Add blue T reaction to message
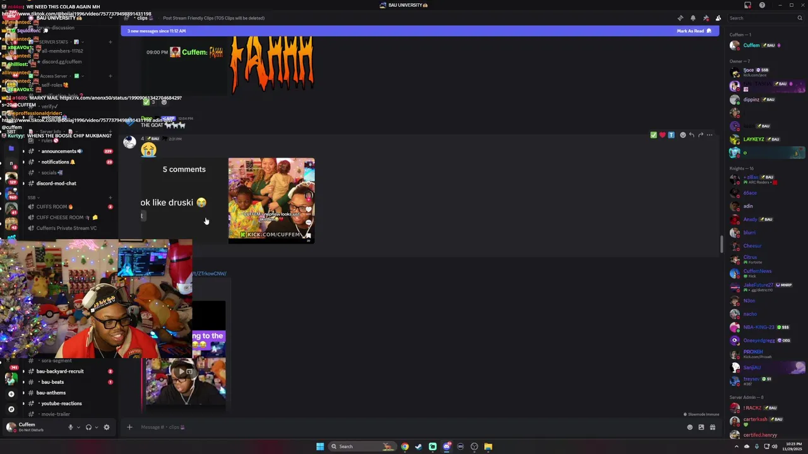The image size is (808, 454). pyautogui.click(x=671, y=135)
